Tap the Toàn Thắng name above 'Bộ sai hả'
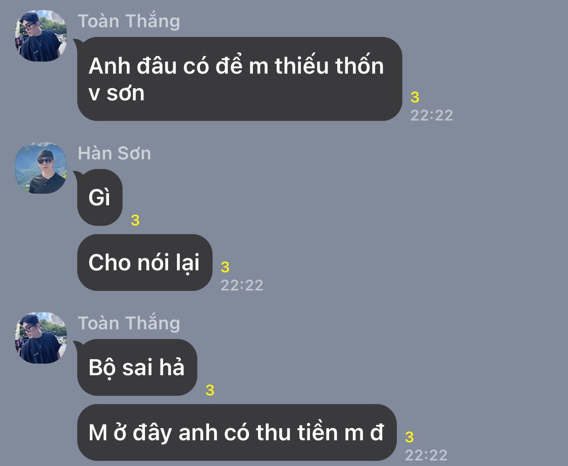The image size is (568, 466). [129, 323]
